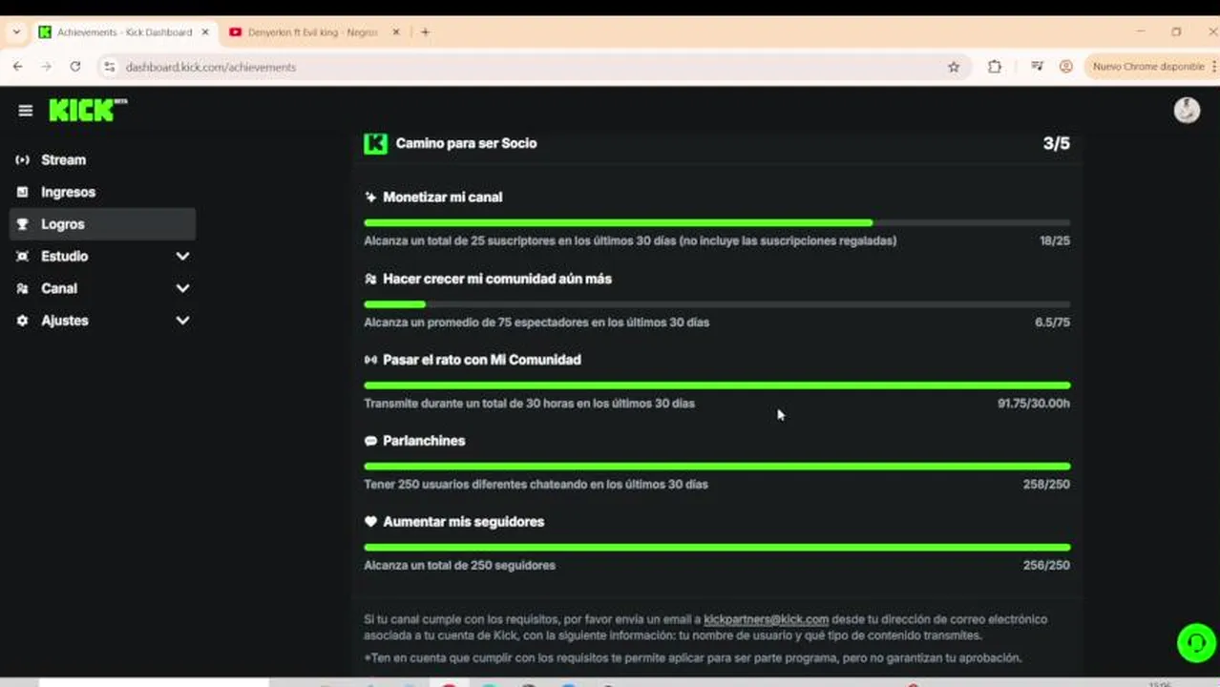Click the 6.5/75 viewers value

(x=1052, y=323)
